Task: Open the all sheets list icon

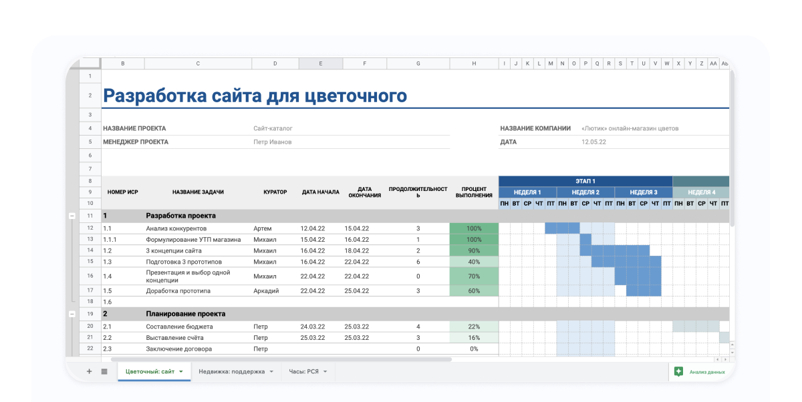Action: pos(104,371)
